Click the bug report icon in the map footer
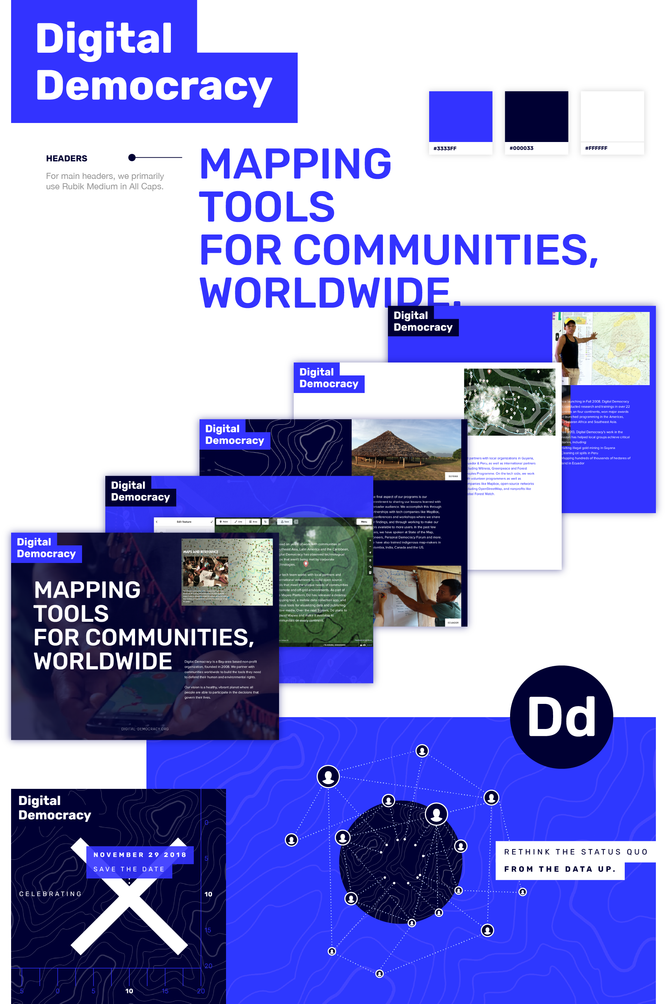 pyautogui.click(x=361, y=645)
